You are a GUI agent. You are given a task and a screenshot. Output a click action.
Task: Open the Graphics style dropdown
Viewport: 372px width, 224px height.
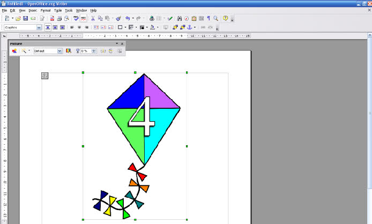click(x=39, y=27)
